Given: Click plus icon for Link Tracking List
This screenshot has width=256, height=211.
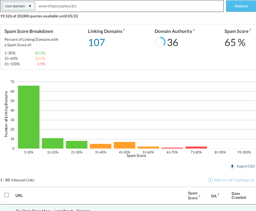Looking at the screenshot, I should click(210, 180).
